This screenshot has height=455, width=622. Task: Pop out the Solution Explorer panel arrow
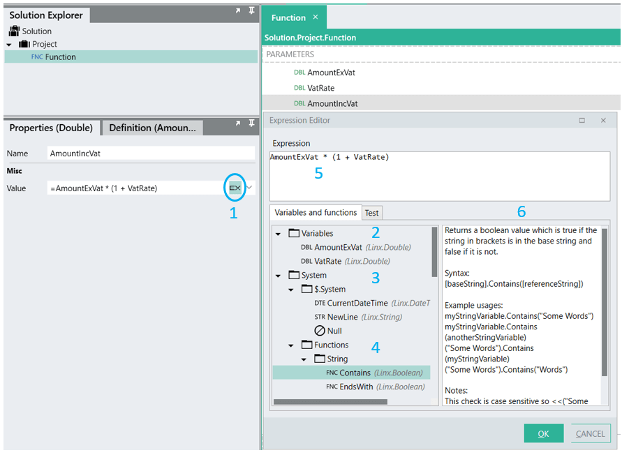pos(238,10)
